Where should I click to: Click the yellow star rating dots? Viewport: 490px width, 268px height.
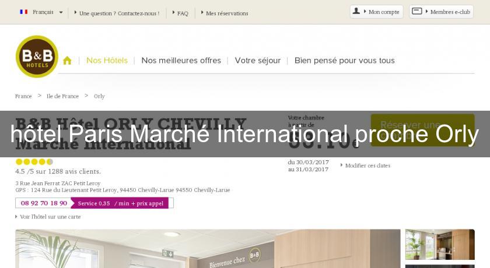coord(34,161)
